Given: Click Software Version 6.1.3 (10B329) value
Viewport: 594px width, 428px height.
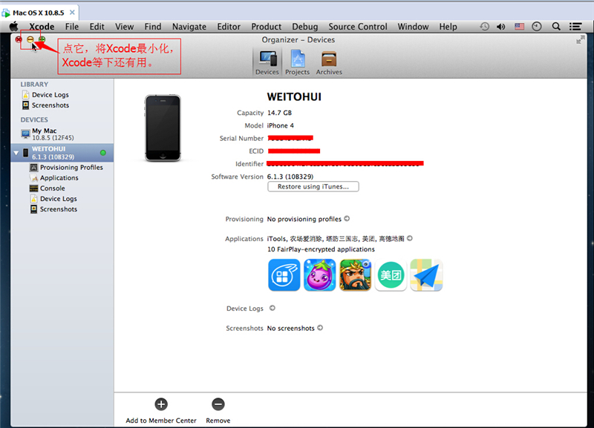Looking at the screenshot, I should [290, 177].
